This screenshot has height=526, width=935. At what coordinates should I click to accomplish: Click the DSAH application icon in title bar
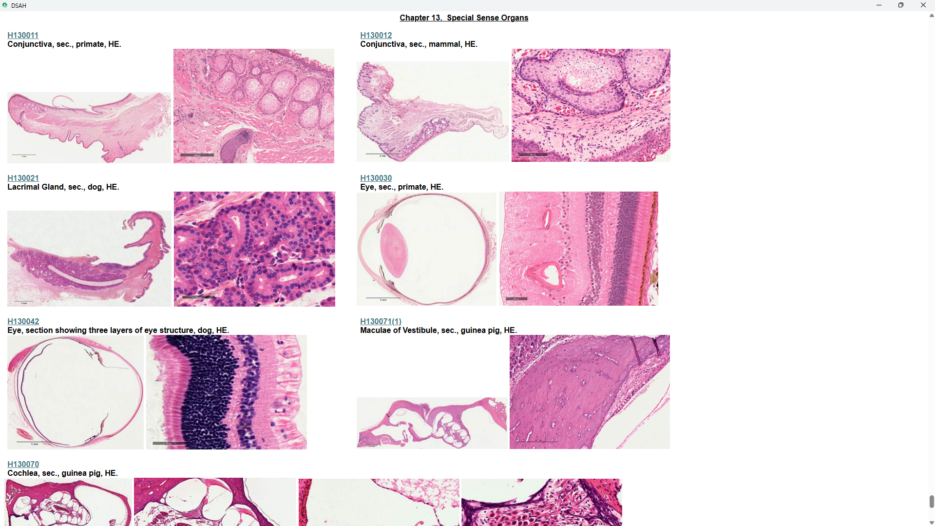pos(5,5)
